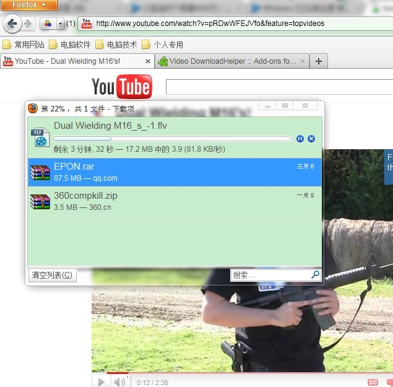Click the EPON.rar archive icon

pyautogui.click(x=40, y=172)
